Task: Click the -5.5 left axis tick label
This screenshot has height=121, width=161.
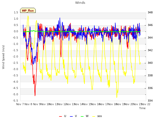Action: click(x=15, y=101)
